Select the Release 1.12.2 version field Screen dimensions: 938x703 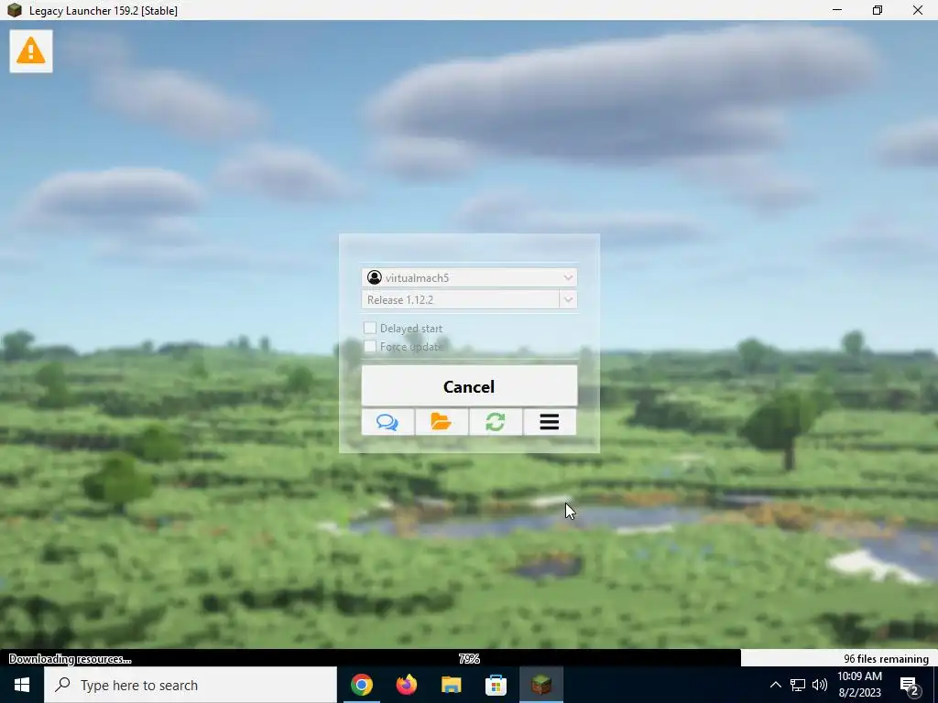(460, 299)
